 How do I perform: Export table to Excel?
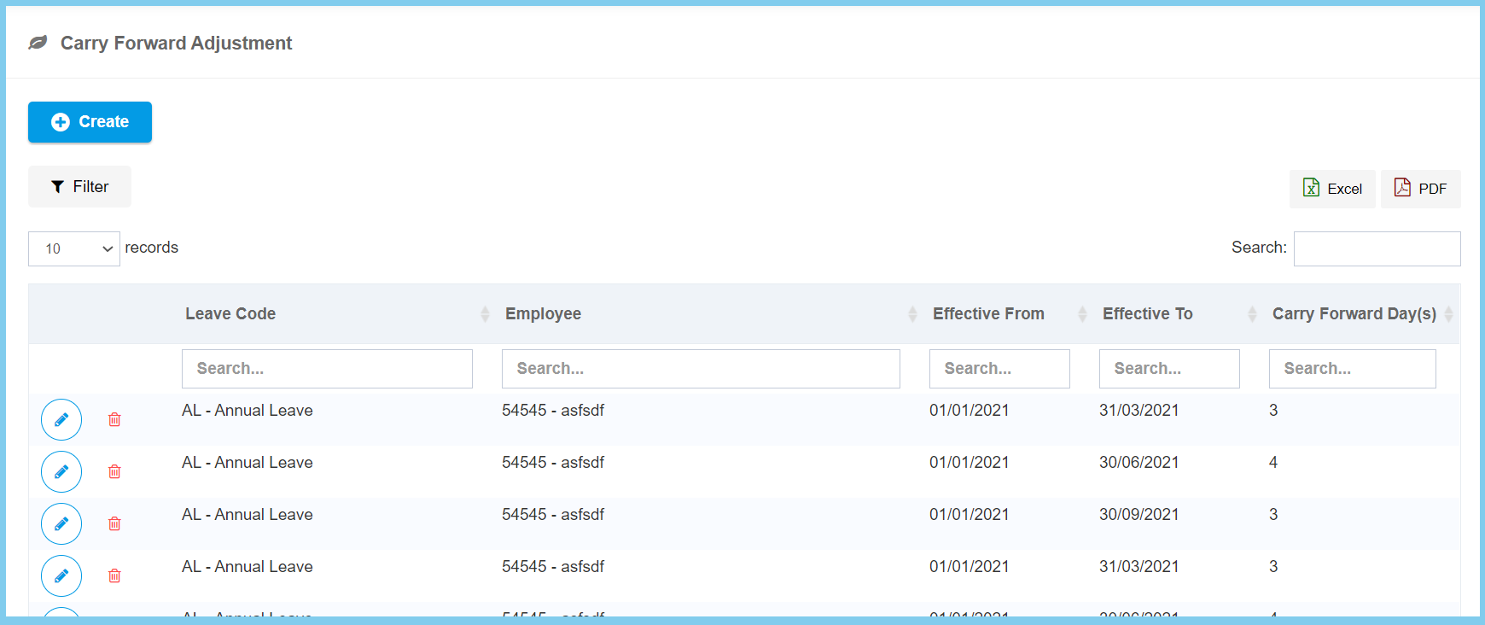coord(1331,189)
